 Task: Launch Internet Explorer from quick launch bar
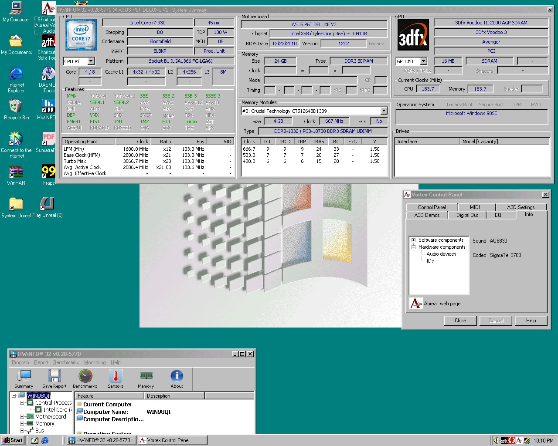45,440
